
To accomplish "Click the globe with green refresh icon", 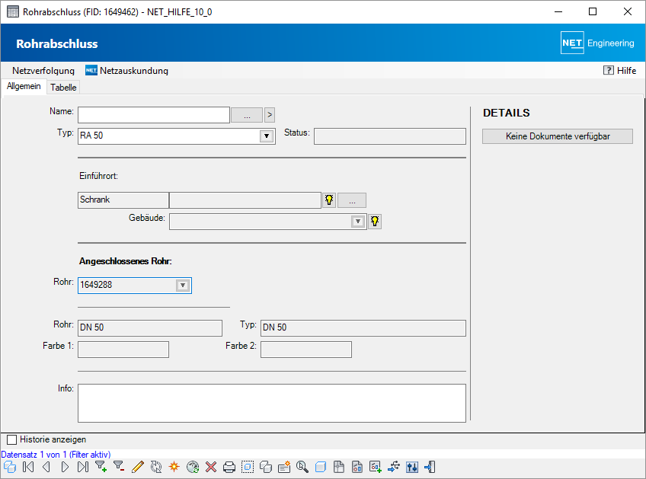I will (x=193, y=467).
